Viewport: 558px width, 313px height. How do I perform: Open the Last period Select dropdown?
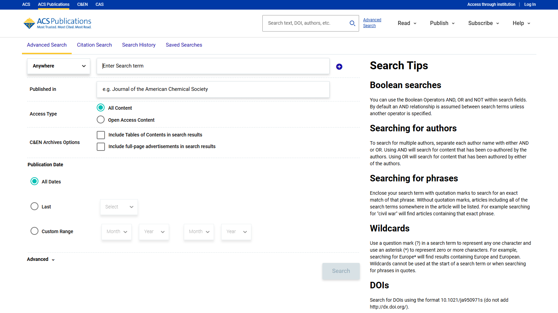pos(119,207)
